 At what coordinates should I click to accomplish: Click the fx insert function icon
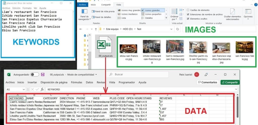[42, 89]
